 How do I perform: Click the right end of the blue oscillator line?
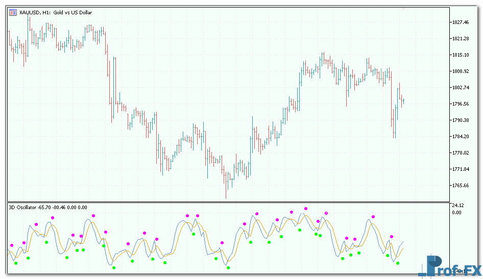pos(403,242)
